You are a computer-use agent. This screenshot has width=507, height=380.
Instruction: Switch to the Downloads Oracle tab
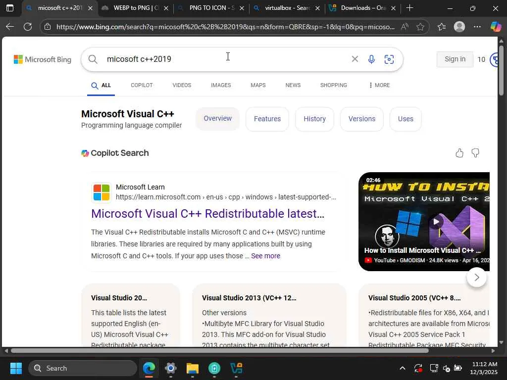[363, 8]
